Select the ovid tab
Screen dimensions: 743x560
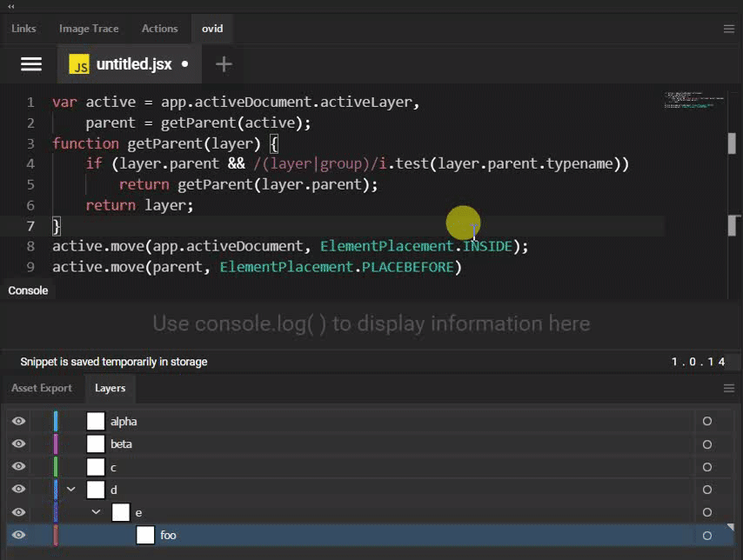pos(212,29)
